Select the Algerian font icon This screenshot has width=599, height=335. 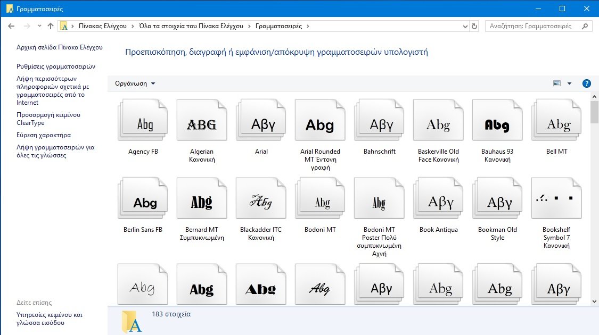click(x=202, y=120)
